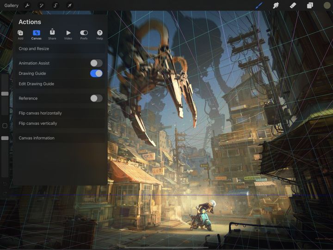Image resolution: width=333 pixels, height=250 pixels.
Task: Return to the Gallery
Action: [11, 6]
